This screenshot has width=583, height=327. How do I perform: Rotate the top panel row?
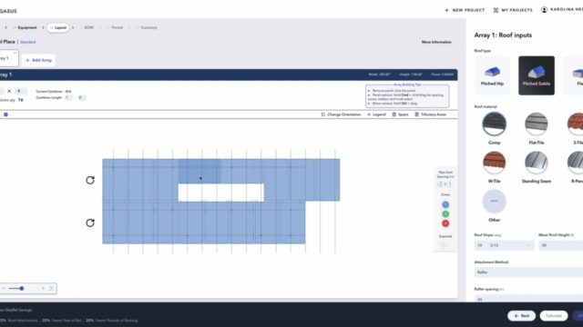pyautogui.click(x=90, y=180)
